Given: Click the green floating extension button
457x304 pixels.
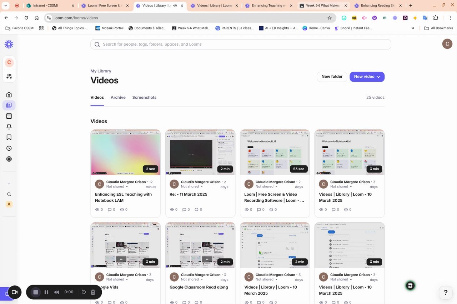Looking at the screenshot, I should click(x=410, y=285).
